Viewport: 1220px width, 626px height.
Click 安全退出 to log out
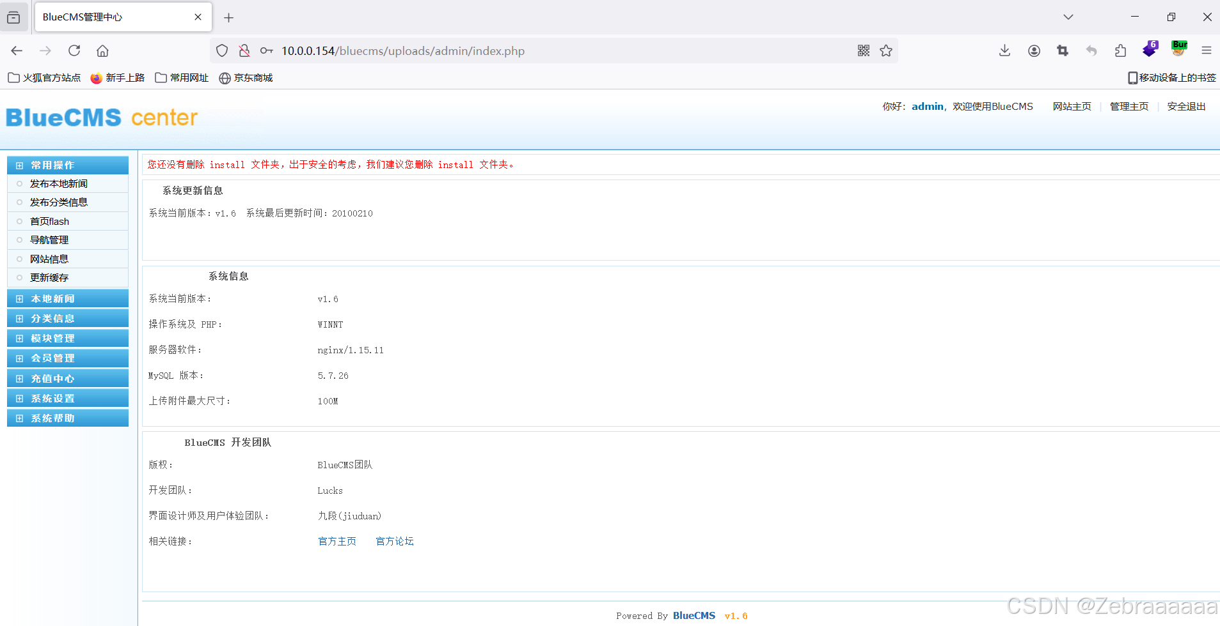coord(1186,107)
